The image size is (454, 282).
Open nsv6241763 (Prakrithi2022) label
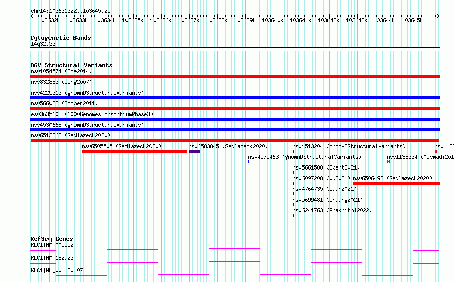332,210
